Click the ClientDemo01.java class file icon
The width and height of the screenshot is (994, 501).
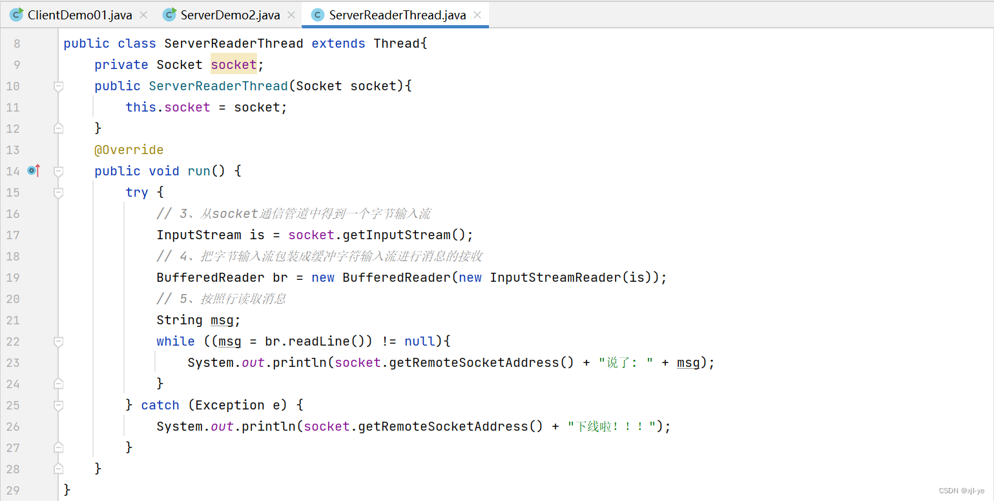pyautogui.click(x=16, y=14)
